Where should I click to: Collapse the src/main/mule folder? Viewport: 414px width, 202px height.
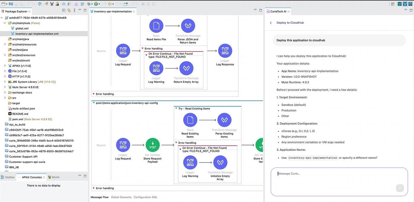coord(5,23)
